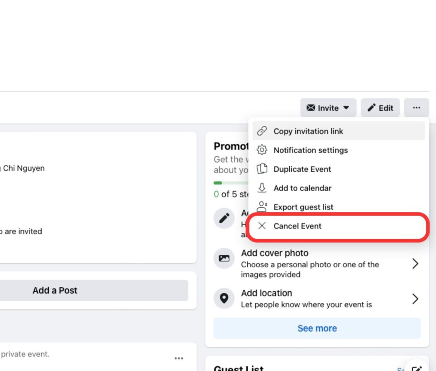Open See more in the Promote panel
436x371 pixels.
[317, 328]
